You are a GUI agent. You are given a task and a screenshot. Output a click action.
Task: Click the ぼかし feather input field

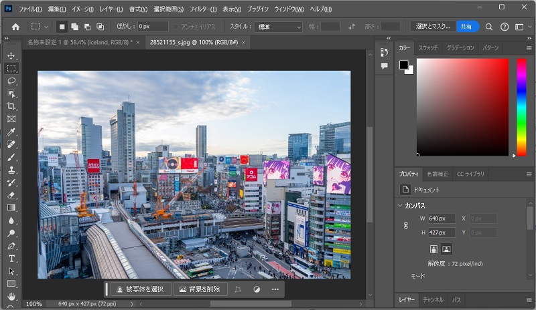pos(153,27)
